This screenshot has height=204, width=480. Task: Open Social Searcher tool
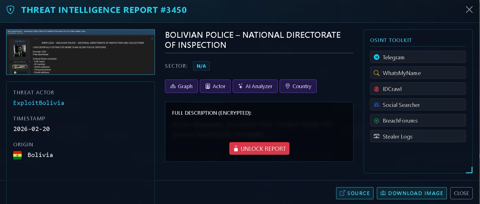[418, 105]
